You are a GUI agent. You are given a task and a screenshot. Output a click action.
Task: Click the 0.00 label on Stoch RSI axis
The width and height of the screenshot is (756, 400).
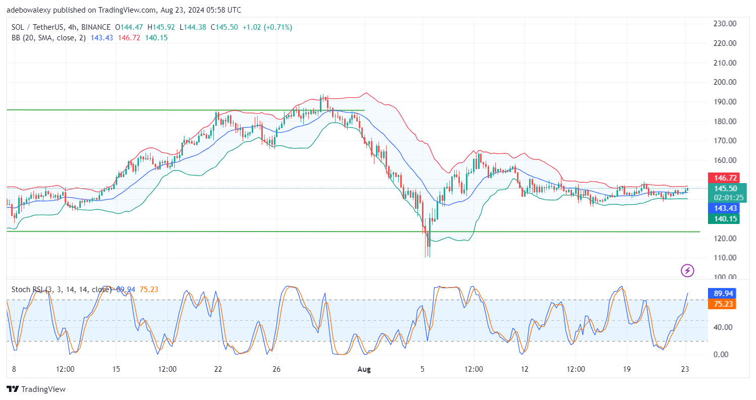point(722,355)
